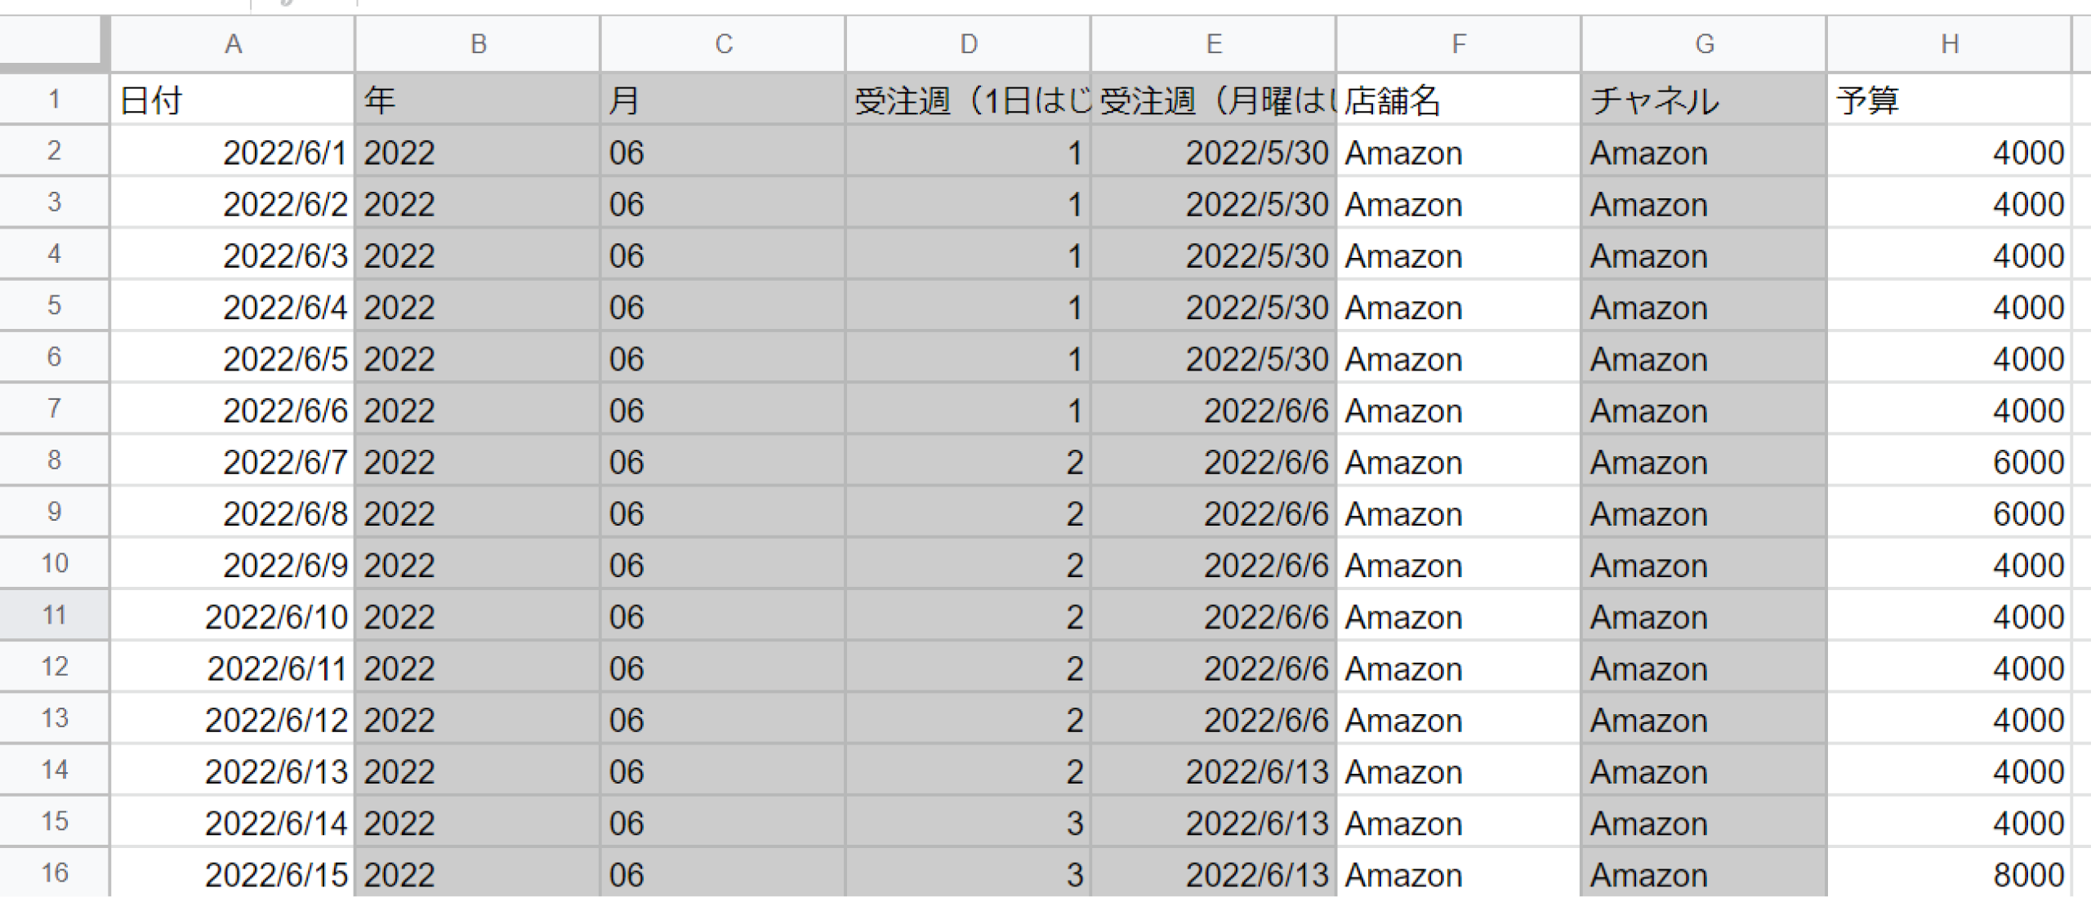The image size is (2091, 897).
Task: Select column B header
Action: pos(478,44)
